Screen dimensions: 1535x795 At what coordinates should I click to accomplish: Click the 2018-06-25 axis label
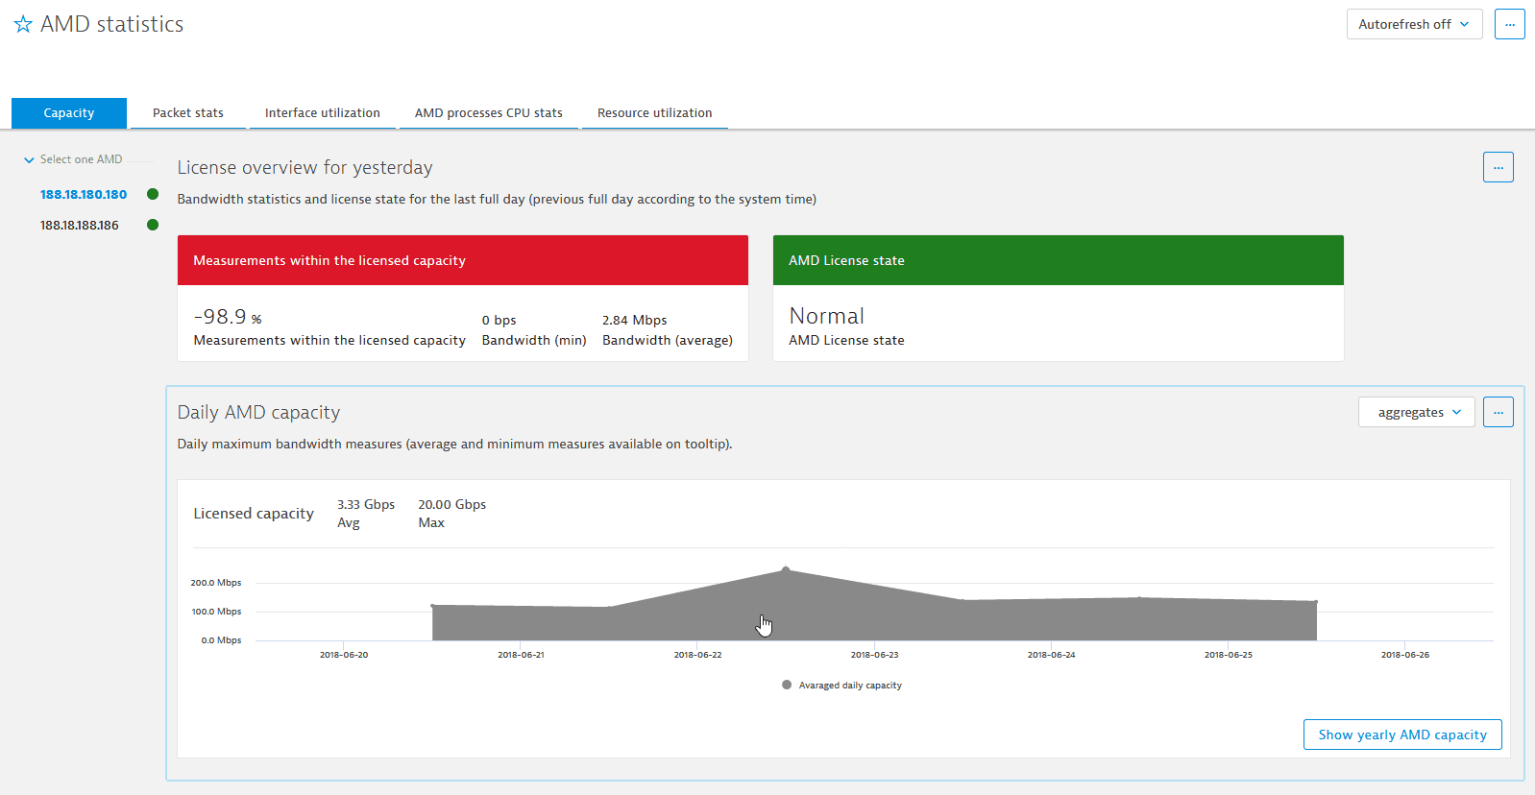[x=1229, y=655]
